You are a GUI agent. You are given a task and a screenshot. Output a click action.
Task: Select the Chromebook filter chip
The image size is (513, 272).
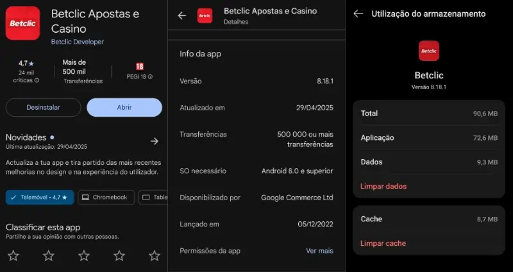(106, 198)
